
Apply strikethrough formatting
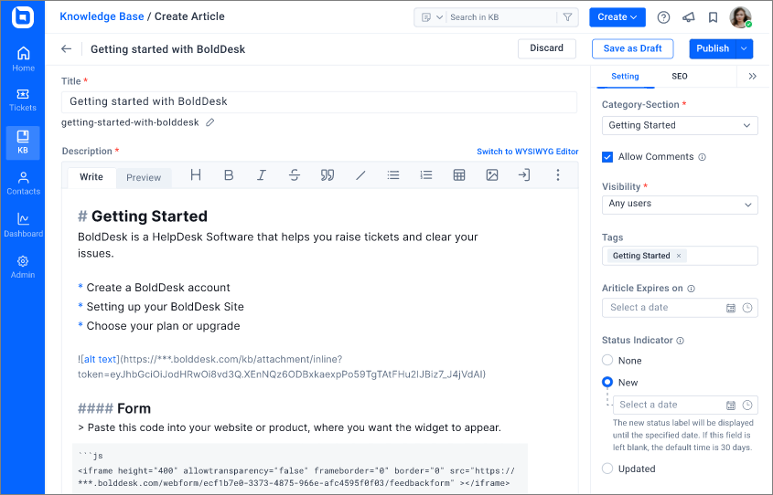point(295,175)
